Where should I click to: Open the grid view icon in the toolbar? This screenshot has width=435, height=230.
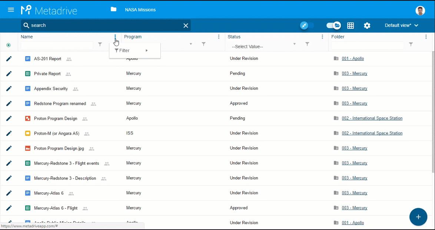point(350,25)
